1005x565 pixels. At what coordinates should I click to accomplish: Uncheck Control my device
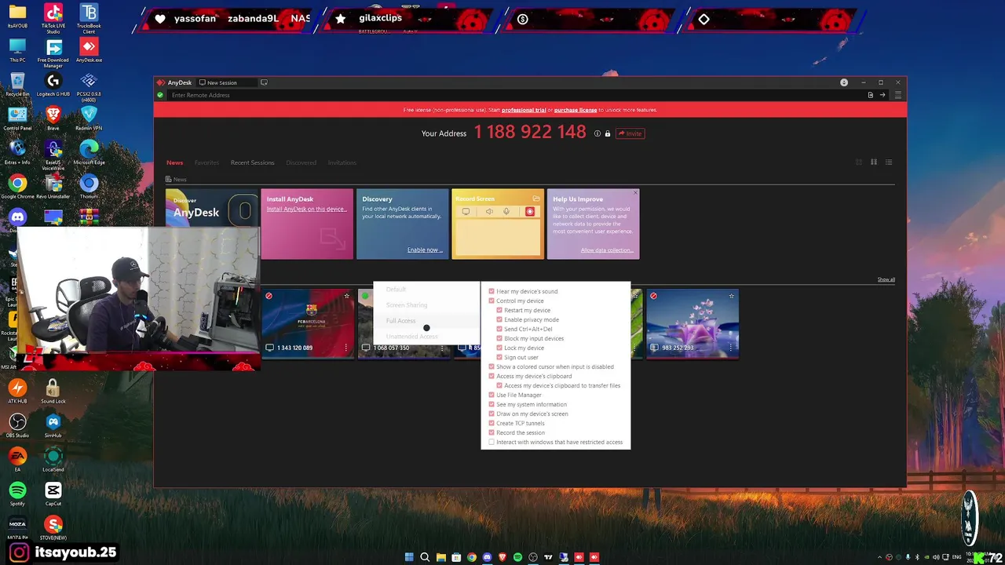click(492, 301)
